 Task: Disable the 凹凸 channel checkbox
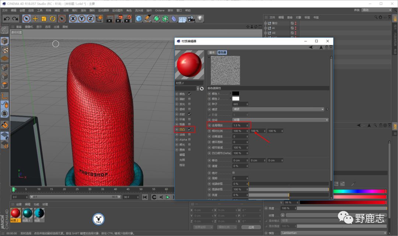pos(190,130)
